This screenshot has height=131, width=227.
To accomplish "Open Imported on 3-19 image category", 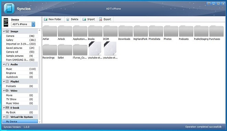I will 20,44.
